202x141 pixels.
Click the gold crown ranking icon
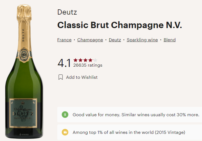65,132
